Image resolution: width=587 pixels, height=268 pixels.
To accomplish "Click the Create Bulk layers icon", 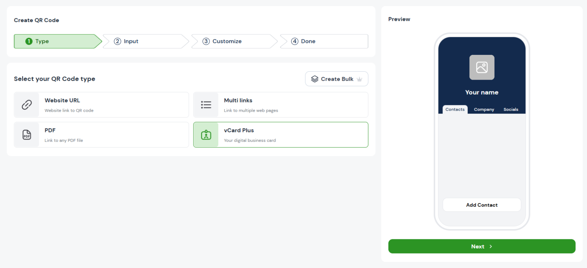I will tap(315, 79).
